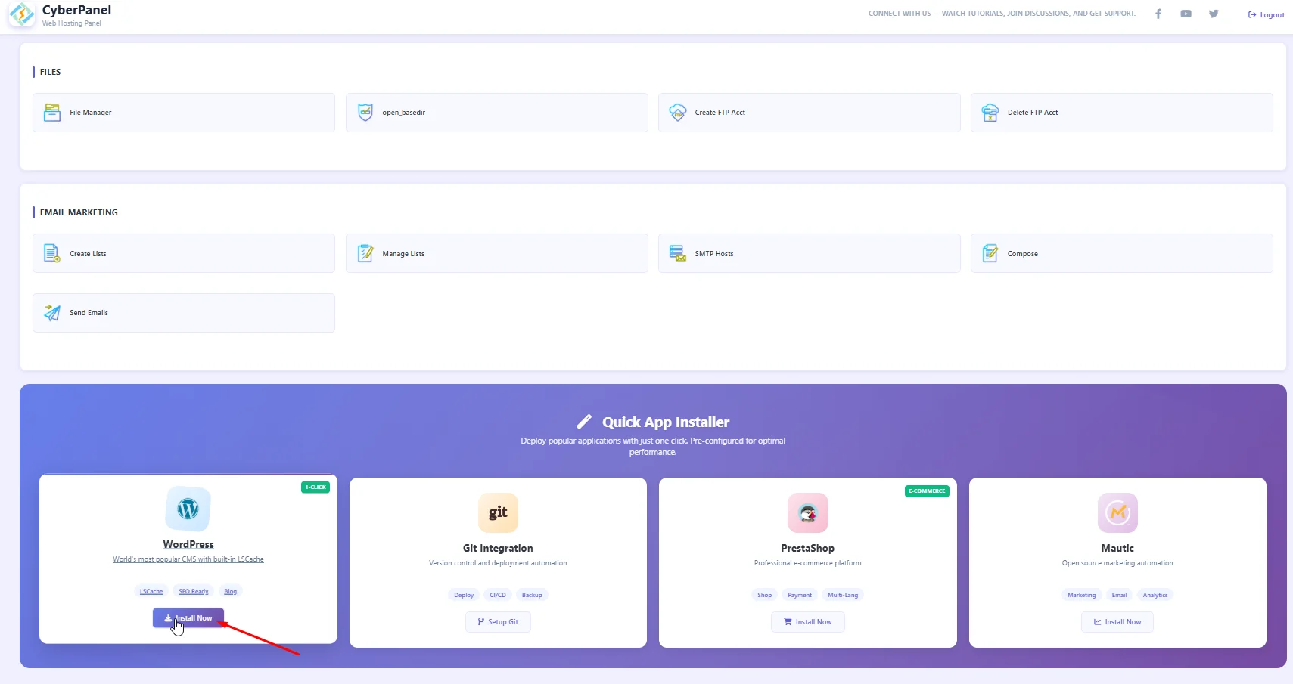The image size is (1293, 684).
Task: Click the Manage Lists checklist icon
Action: [365, 253]
